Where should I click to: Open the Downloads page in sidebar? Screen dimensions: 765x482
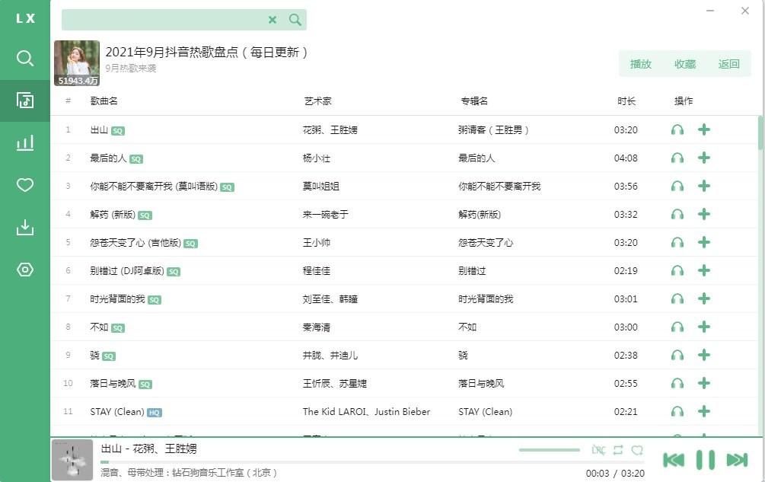(x=25, y=227)
